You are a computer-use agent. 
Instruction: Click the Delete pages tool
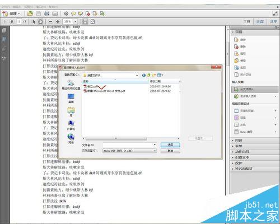tap(240, 46)
